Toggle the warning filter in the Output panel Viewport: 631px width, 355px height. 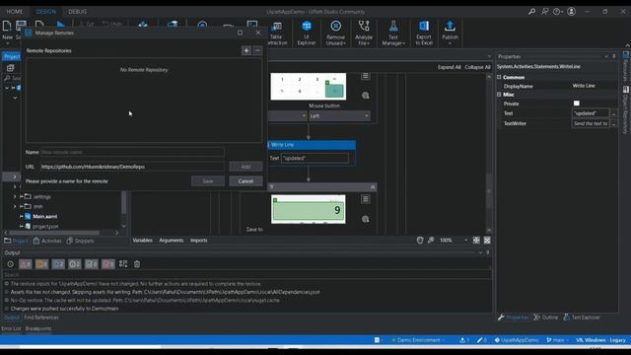41,264
